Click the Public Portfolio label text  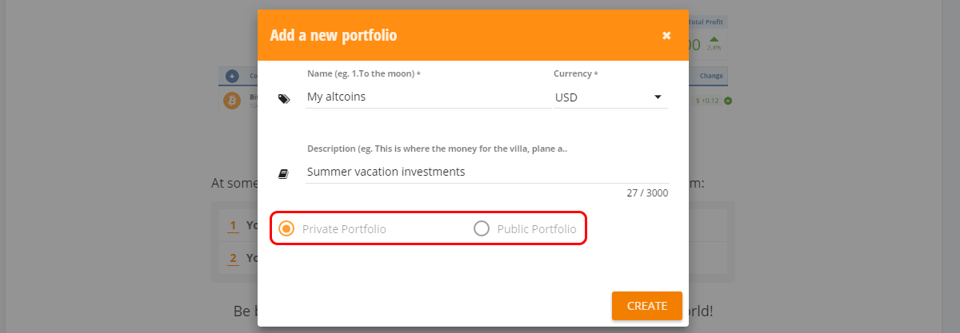click(537, 229)
